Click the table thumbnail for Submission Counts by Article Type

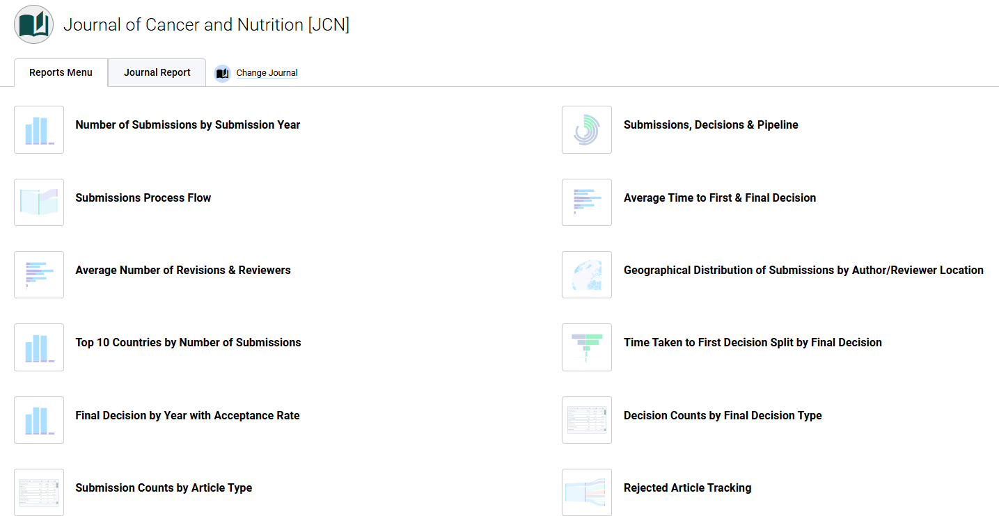pyautogui.click(x=39, y=492)
